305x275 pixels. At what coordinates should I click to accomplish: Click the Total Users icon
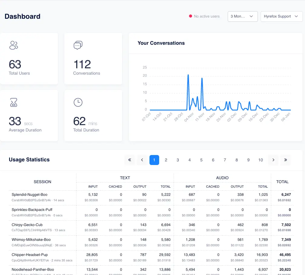[14, 45]
